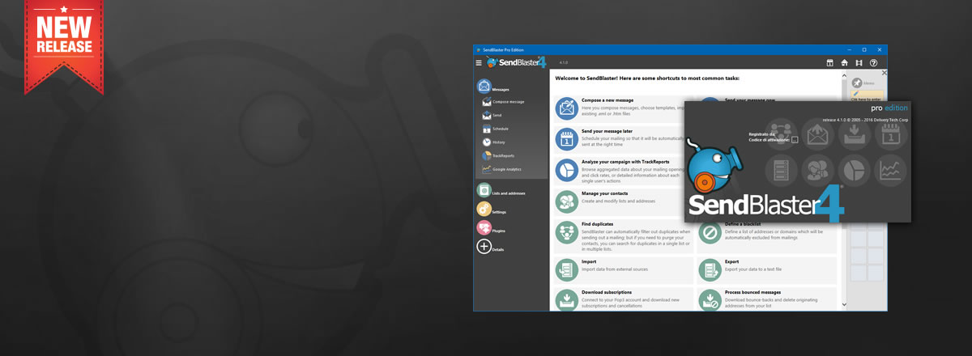Click the Manage your contacts icon
972x356 pixels.
click(x=566, y=201)
